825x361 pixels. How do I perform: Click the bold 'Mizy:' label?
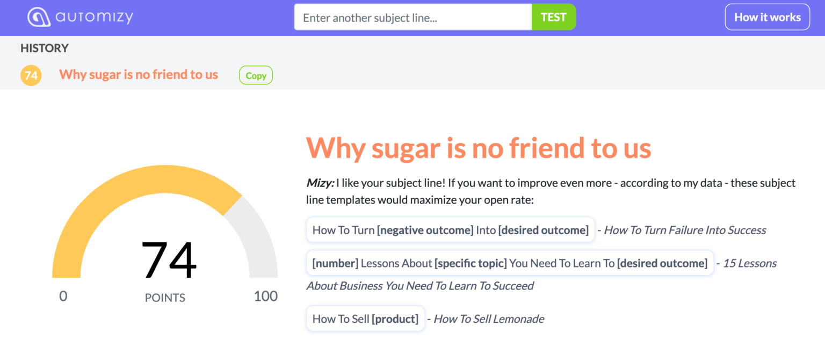tap(320, 183)
